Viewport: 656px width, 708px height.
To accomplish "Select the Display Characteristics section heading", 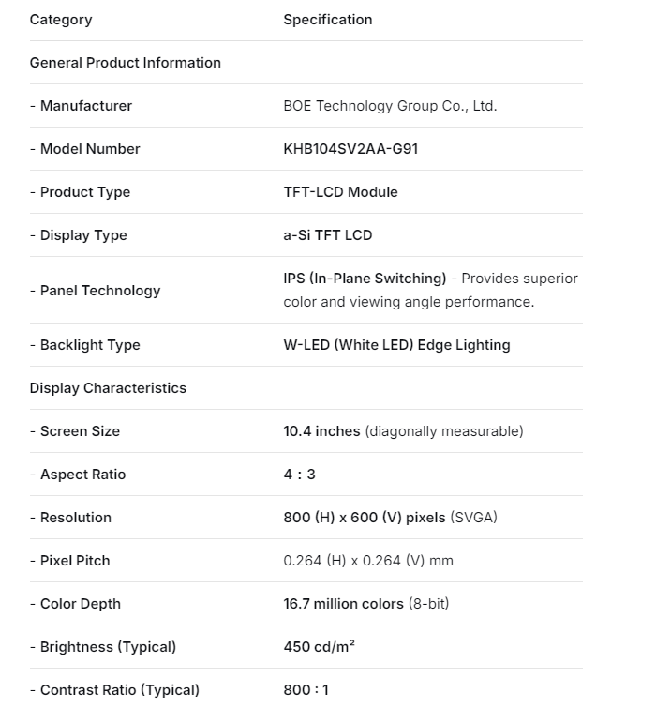I will 108,388.
